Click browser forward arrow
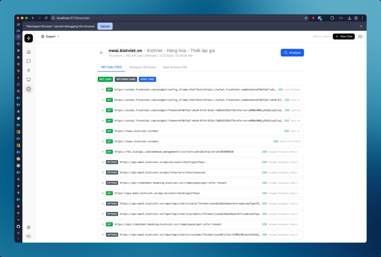Image resolution: width=381 pixels, height=257 pixels. (39, 18)
